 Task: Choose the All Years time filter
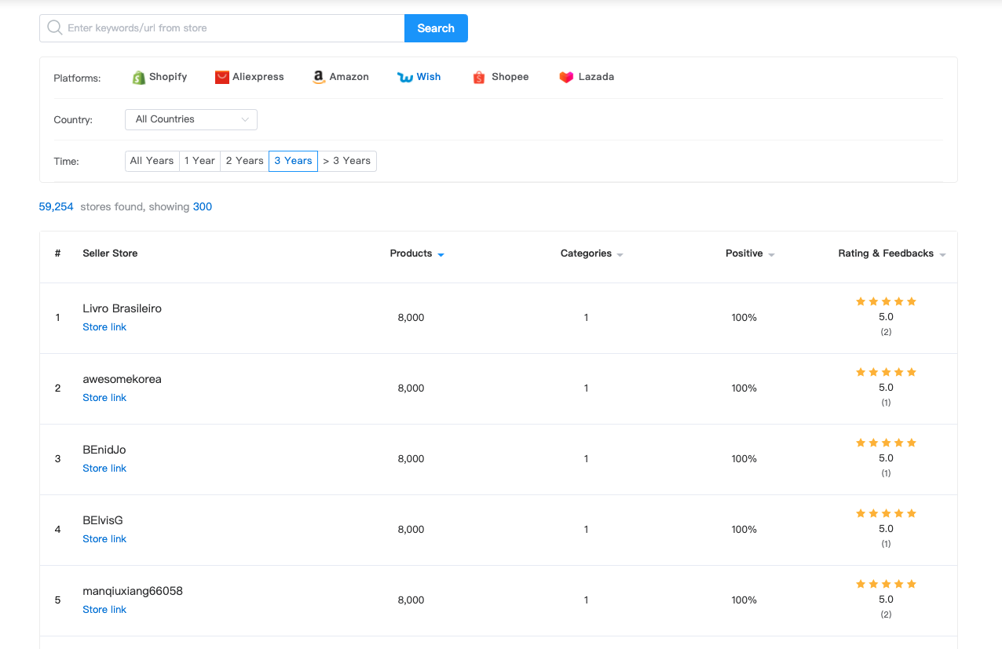point(152,161)
